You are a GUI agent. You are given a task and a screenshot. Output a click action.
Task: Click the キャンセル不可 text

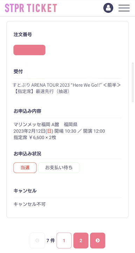[30, 204]
